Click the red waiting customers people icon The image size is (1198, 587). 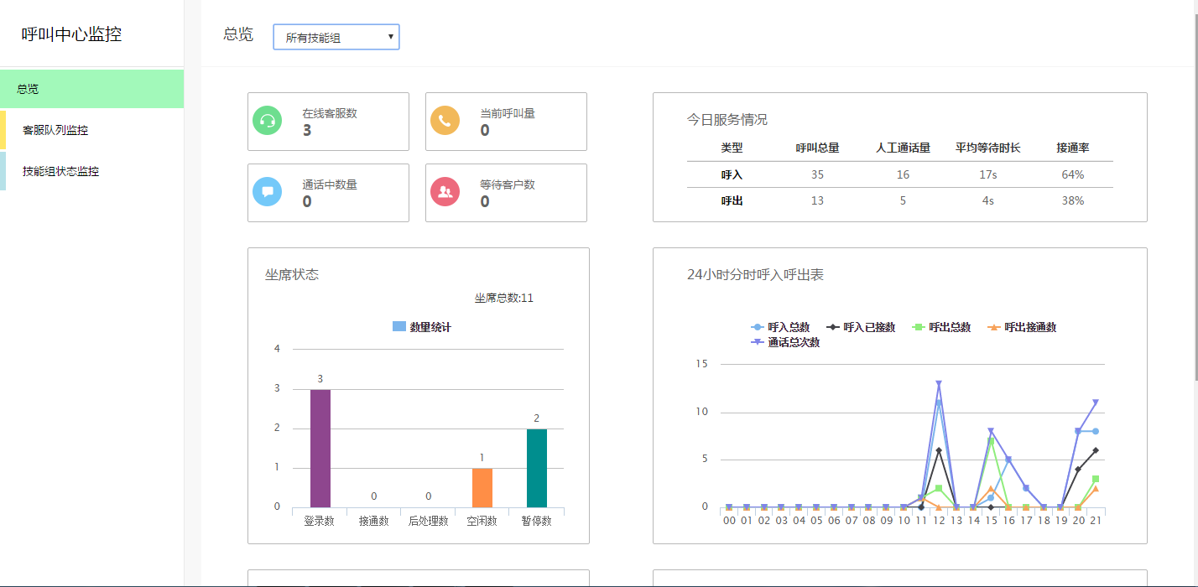pos(445,192)
